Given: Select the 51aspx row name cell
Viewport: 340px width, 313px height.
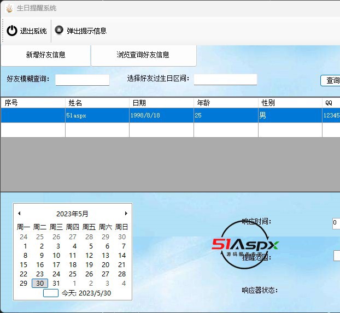Looking at the screenshot, I should [97, 116].
